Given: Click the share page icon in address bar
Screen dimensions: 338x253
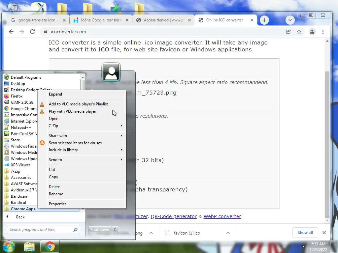Looking at the screenshot, I should (x=288, y=32).
